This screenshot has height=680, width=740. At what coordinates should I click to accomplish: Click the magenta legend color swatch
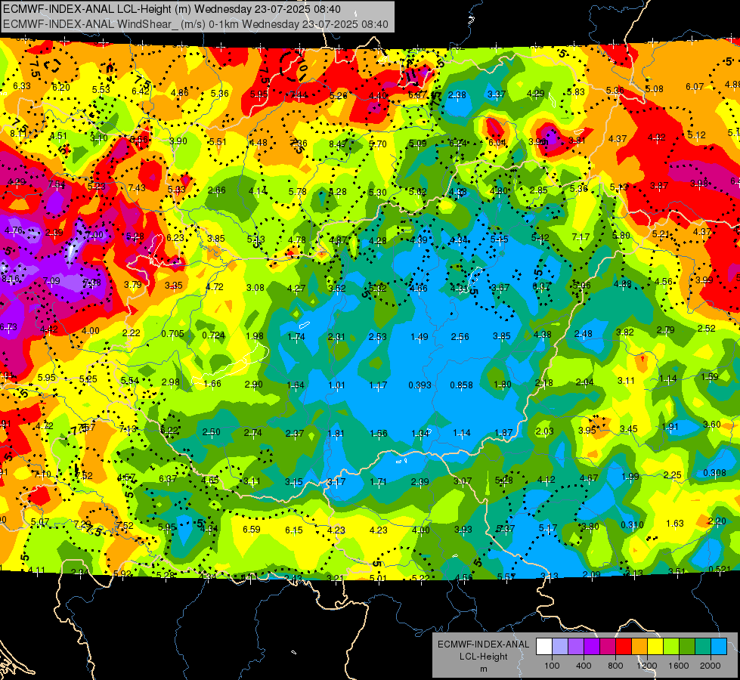[x=608, y=647]
